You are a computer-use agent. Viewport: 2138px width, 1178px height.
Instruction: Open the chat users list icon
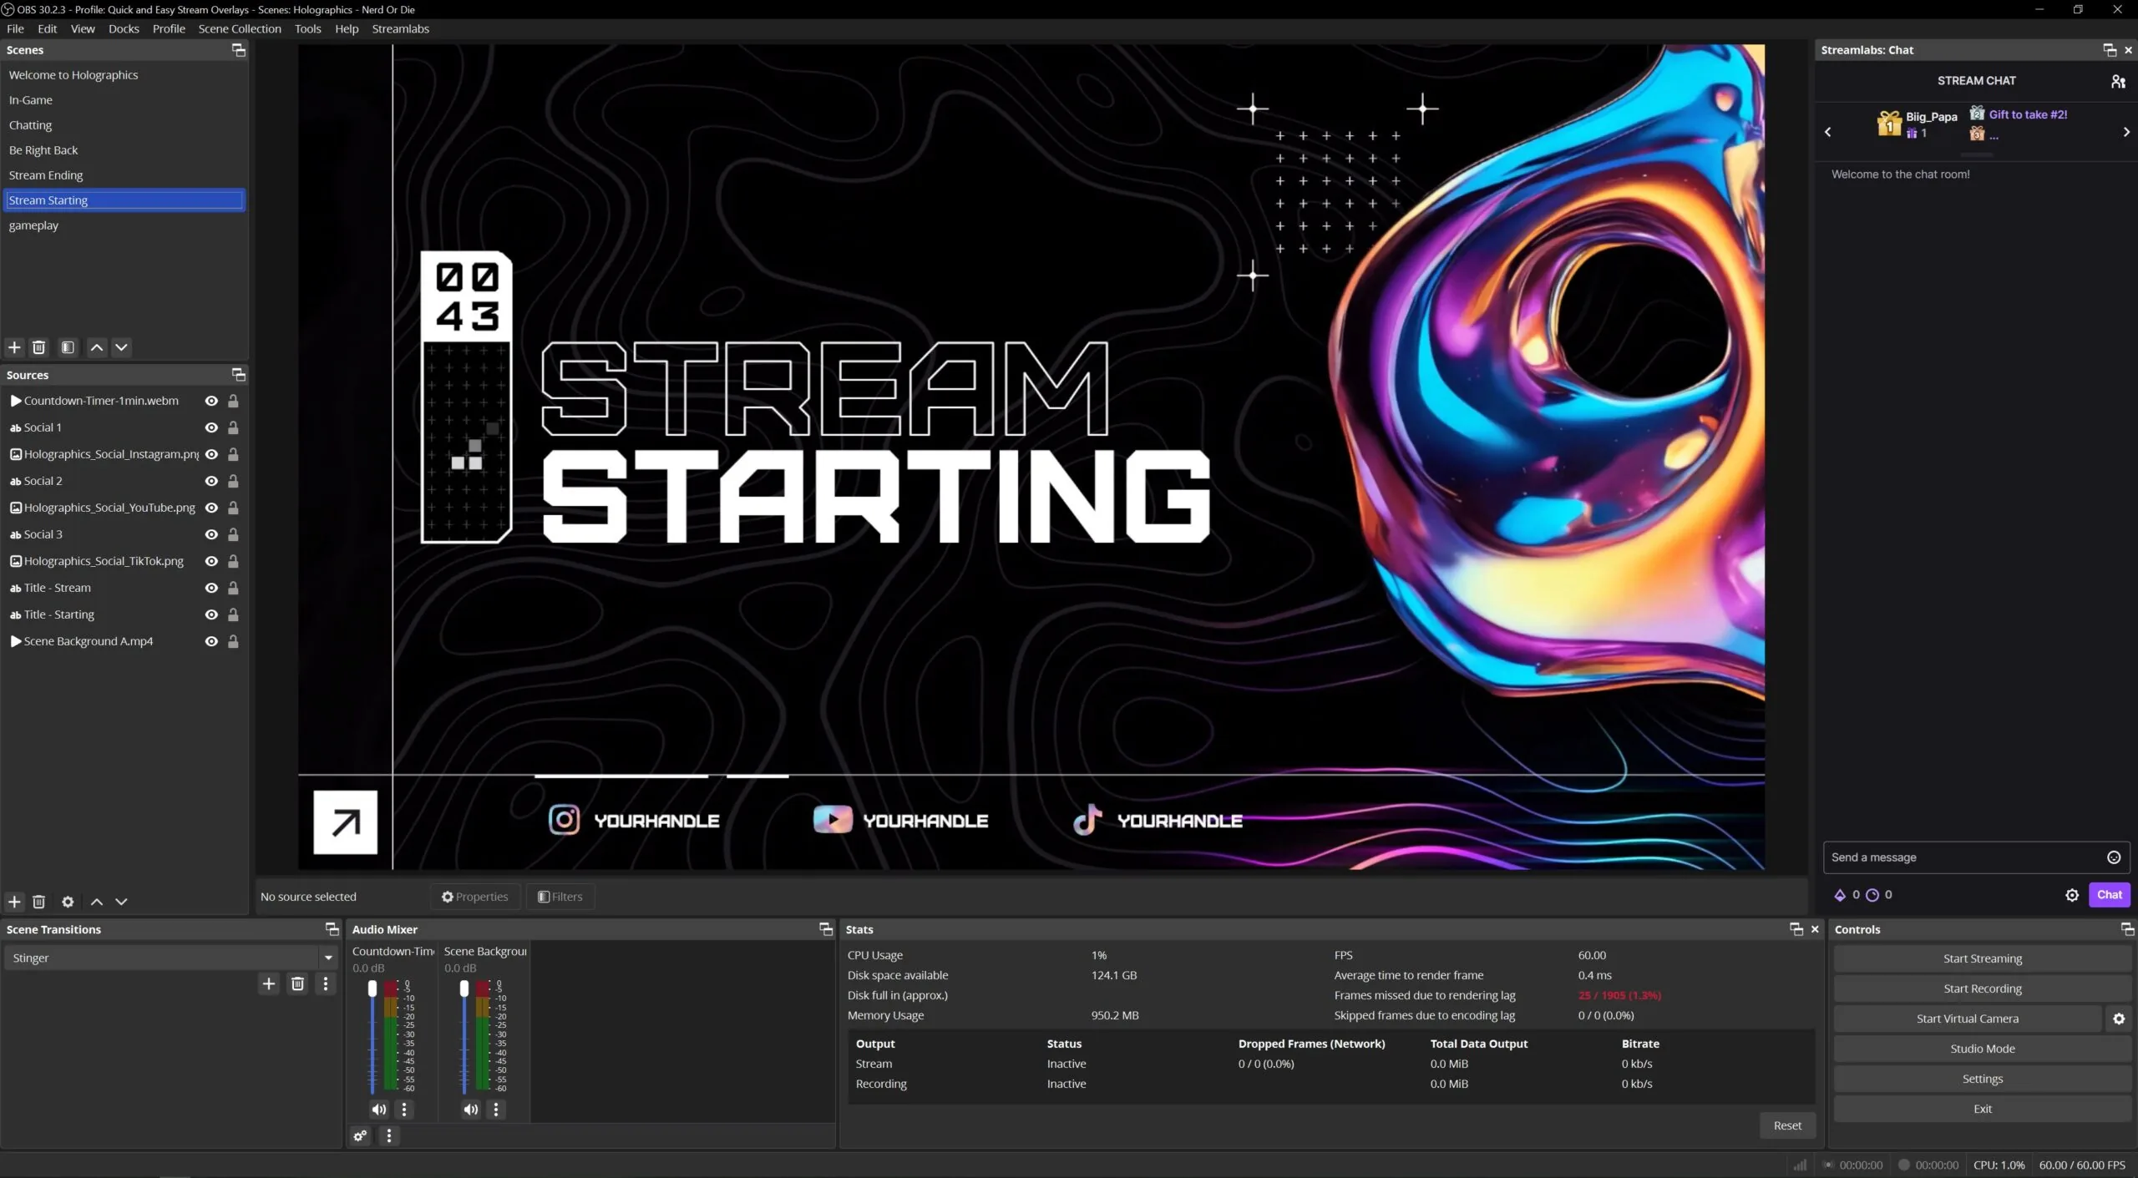coord(2118,81)
